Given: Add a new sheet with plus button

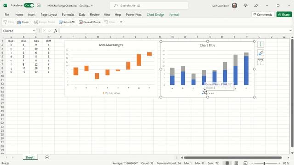Looking at the screenshot, I should 47,158.
